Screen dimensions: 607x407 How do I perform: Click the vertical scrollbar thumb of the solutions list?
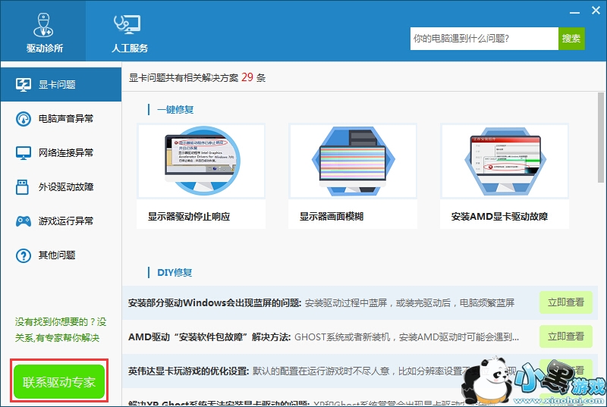point(601,137)
